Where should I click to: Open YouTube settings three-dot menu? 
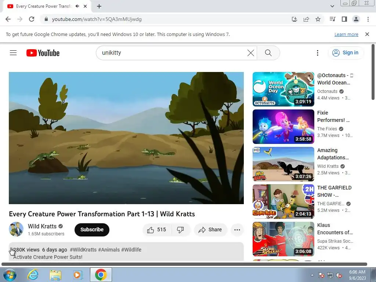[318, 53]
